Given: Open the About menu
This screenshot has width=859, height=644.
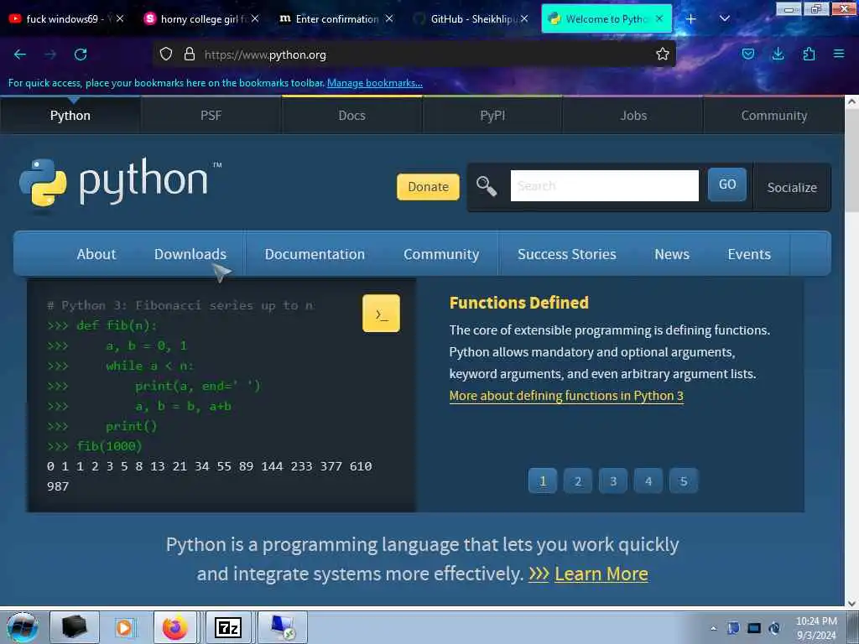Looking at the screenshot, I should tap(96, 254).
